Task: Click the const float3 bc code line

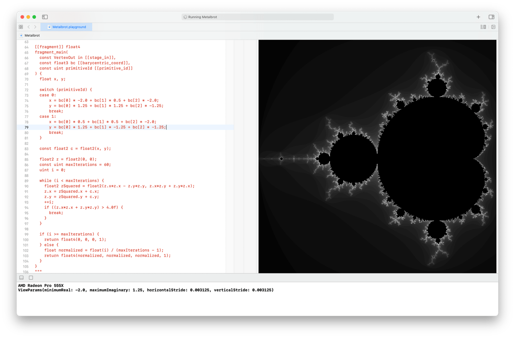Action: coord(85,63)
